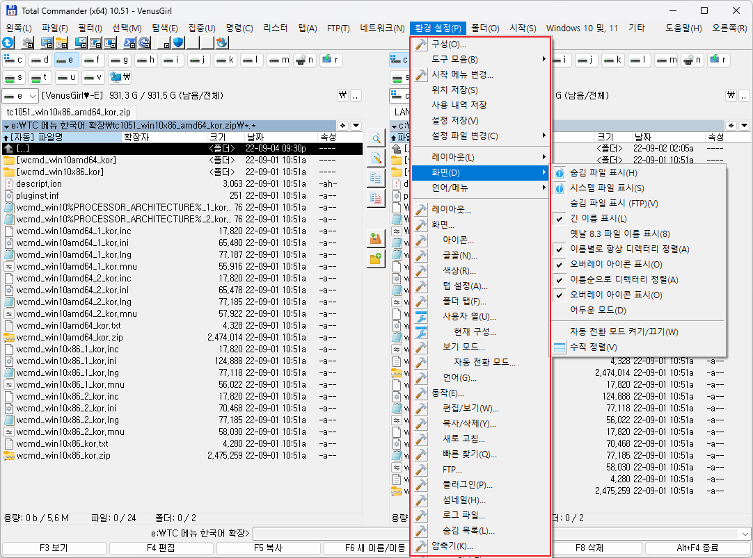Screen dimensions: 753x558
Task: Click the red move-files icon between panels
Action: (x=376, y=197)
